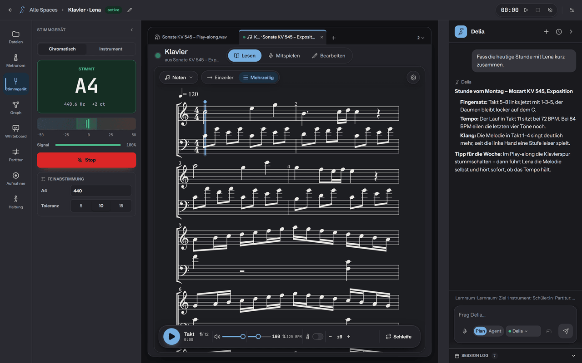Image resolution: width=582 pixels, height=363 pixels.
Task: Open the Graph view
Action: point(15,108)
